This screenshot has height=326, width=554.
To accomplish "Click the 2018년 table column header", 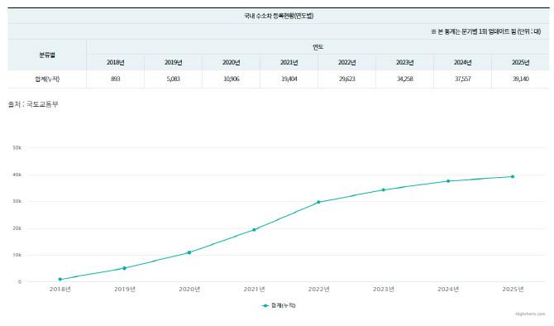I will pyautogui.click(x=116, y=62).
